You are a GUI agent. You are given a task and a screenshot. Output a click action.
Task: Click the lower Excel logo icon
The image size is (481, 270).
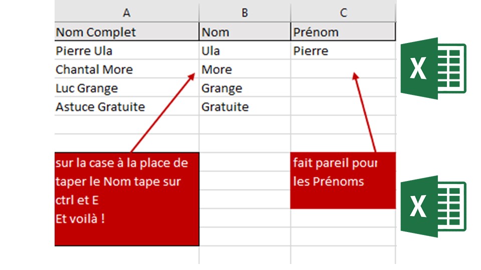(x=433, y=206)
